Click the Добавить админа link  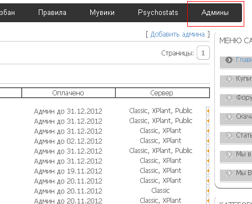(177, 34)
